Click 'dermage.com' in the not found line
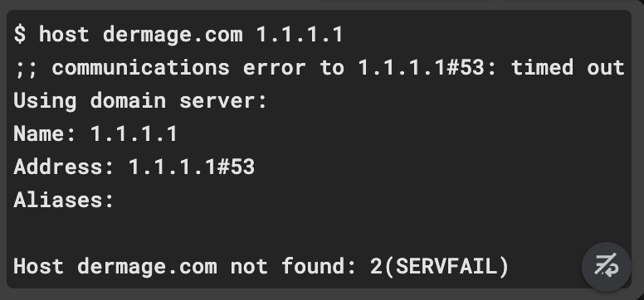 [147, 267]
